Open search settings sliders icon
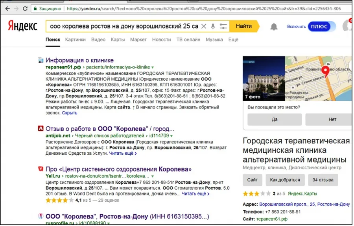 [x=223, y=26]
